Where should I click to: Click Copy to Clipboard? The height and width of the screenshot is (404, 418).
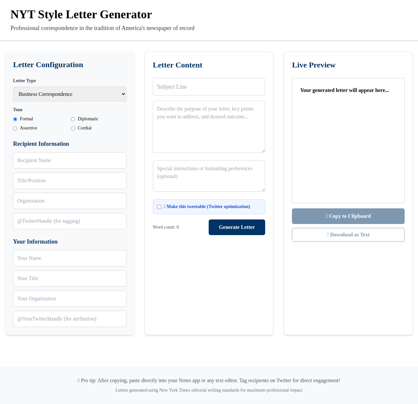(348, 216)
